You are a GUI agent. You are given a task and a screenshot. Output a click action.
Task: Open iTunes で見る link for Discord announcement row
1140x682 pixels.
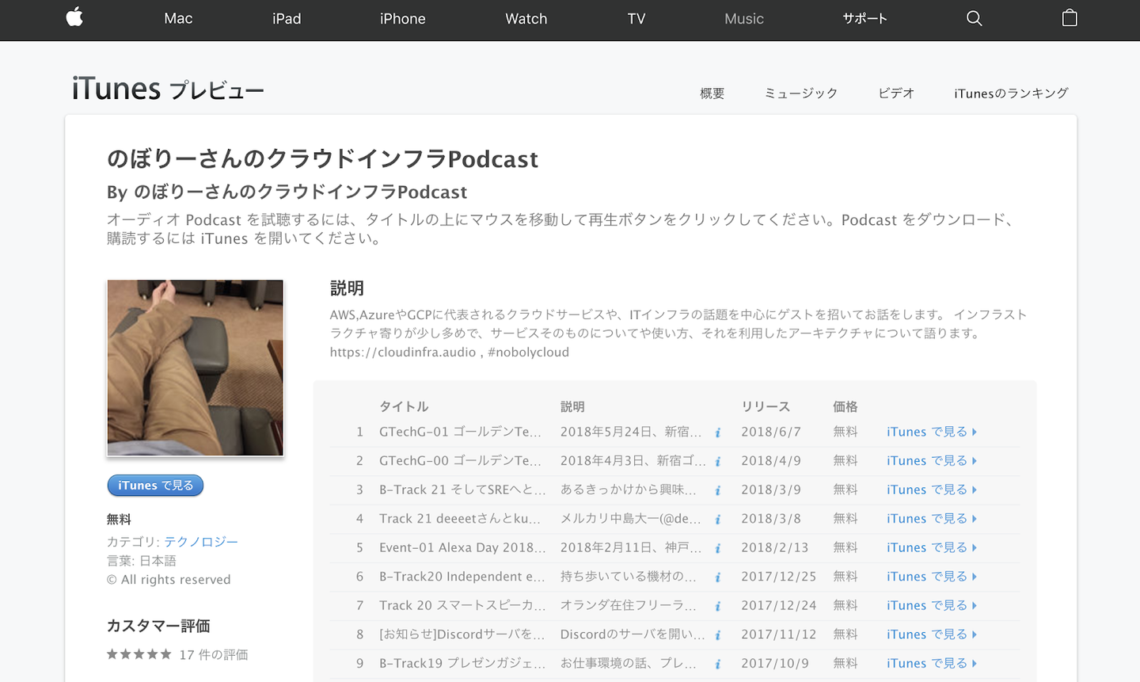click(x=932, y=634)
